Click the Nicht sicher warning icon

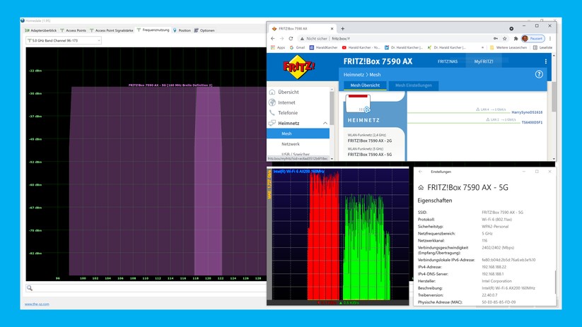pos(302,39)
